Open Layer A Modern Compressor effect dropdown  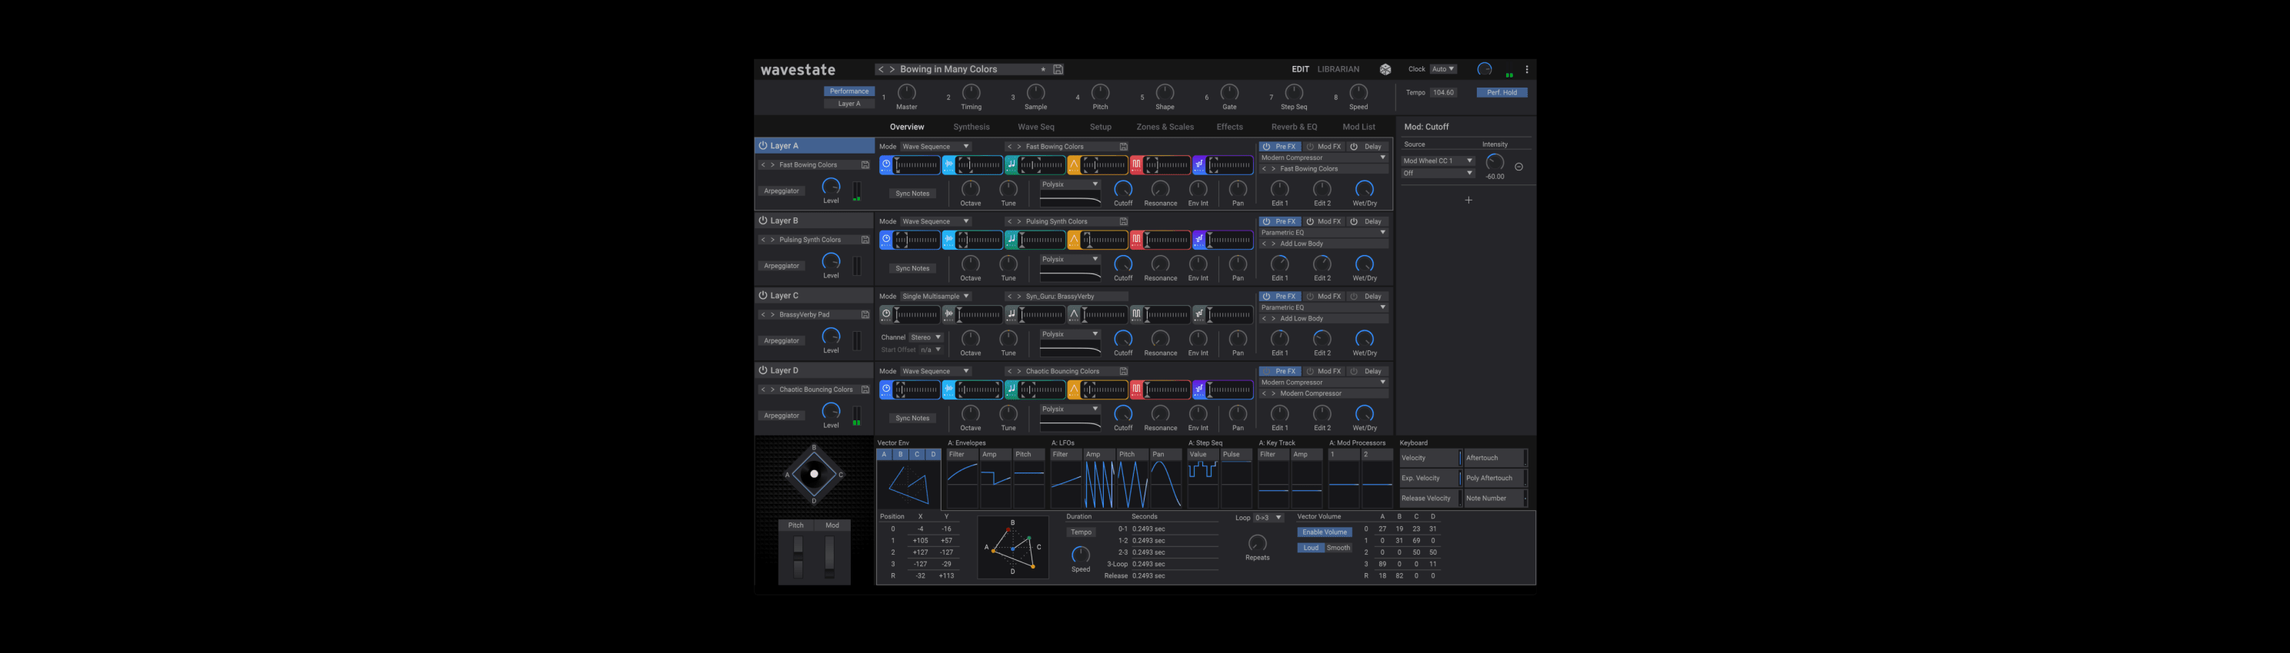1323,158
